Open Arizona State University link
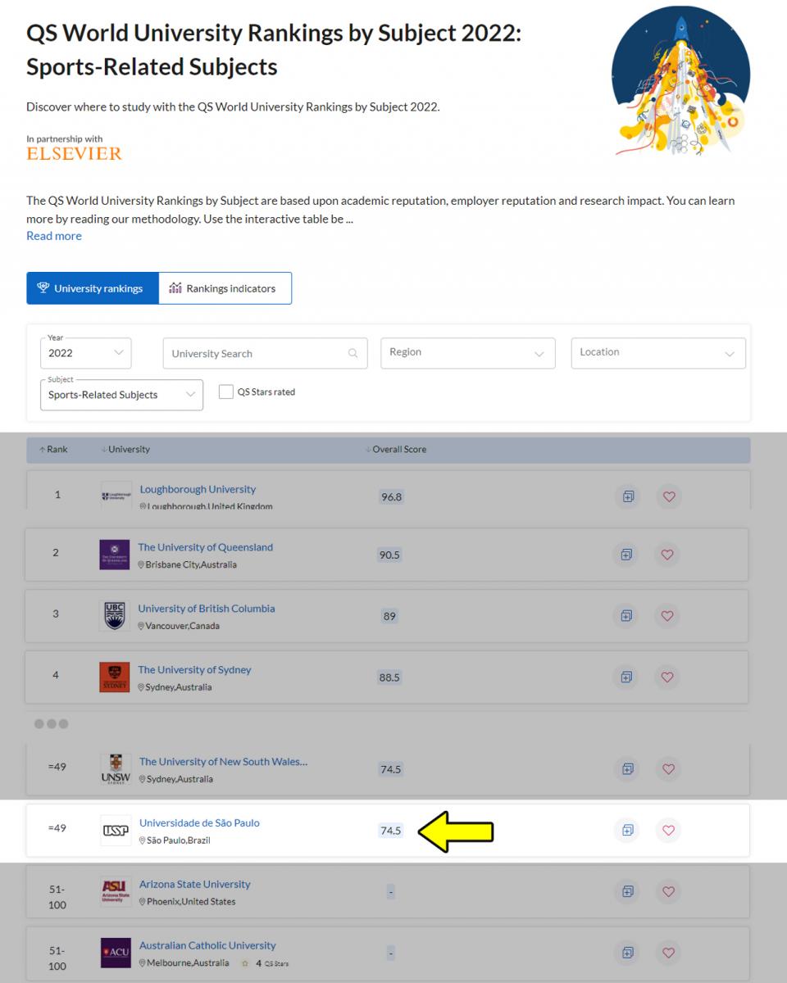Screen dimensions: 787x983 (195, 885)
